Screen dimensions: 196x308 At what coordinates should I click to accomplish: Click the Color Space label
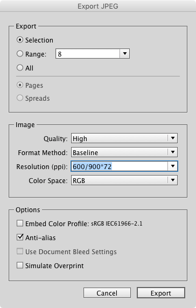click(48, 181)
